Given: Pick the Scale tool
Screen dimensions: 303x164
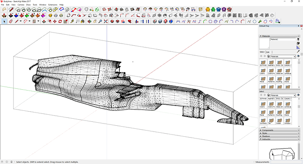Looking at the screenshot, I should [65, 22].
